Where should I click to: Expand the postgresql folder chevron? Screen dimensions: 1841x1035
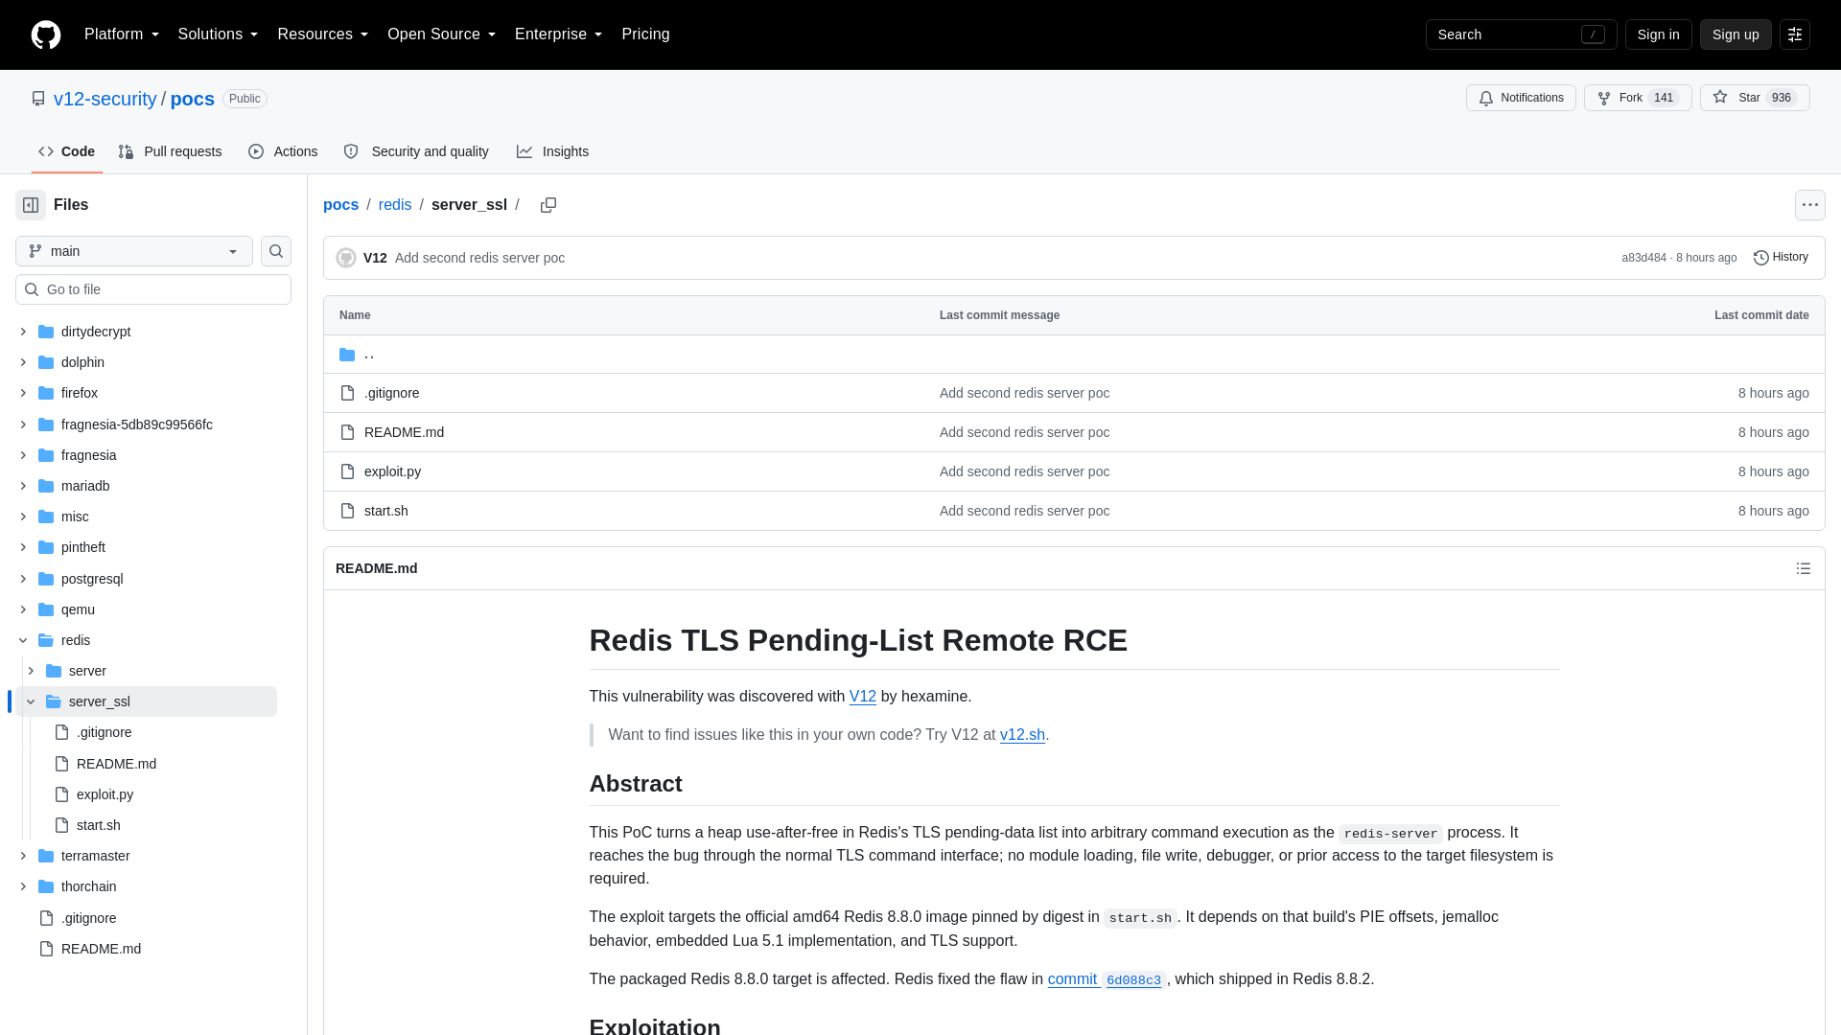point(23,579)
